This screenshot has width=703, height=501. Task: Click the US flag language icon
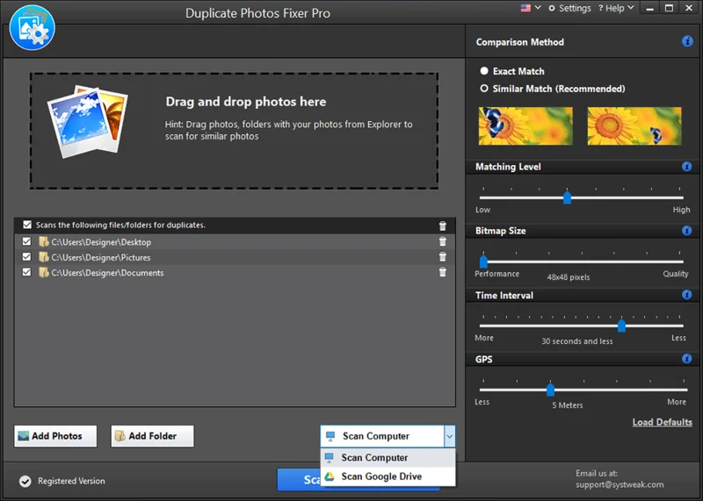pyautogui.click(x=525, y=8)
